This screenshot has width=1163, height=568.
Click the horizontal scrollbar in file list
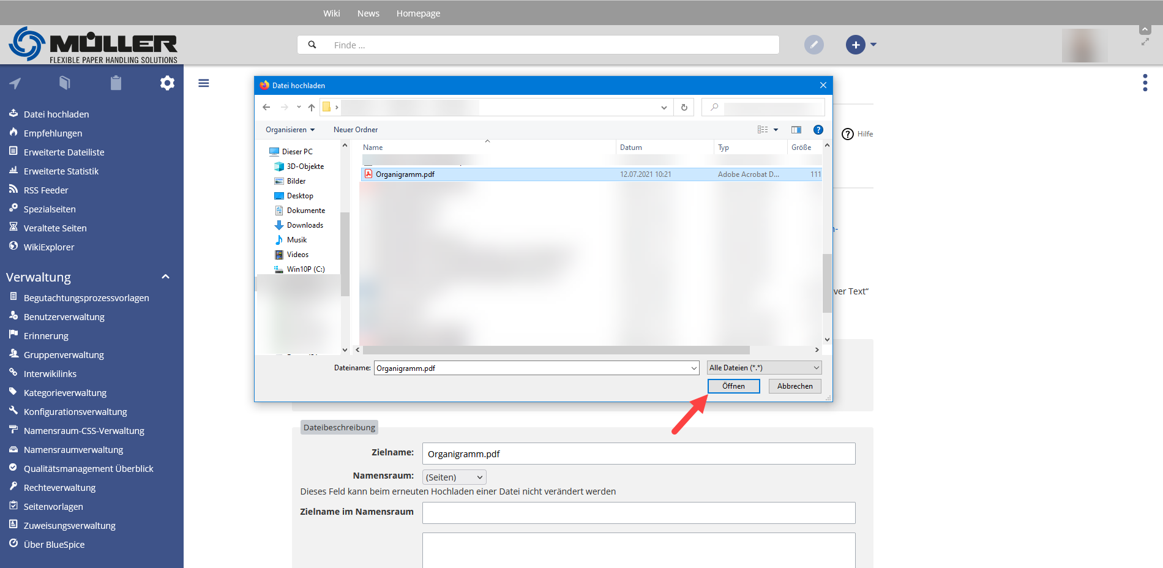tap(556, 350)
